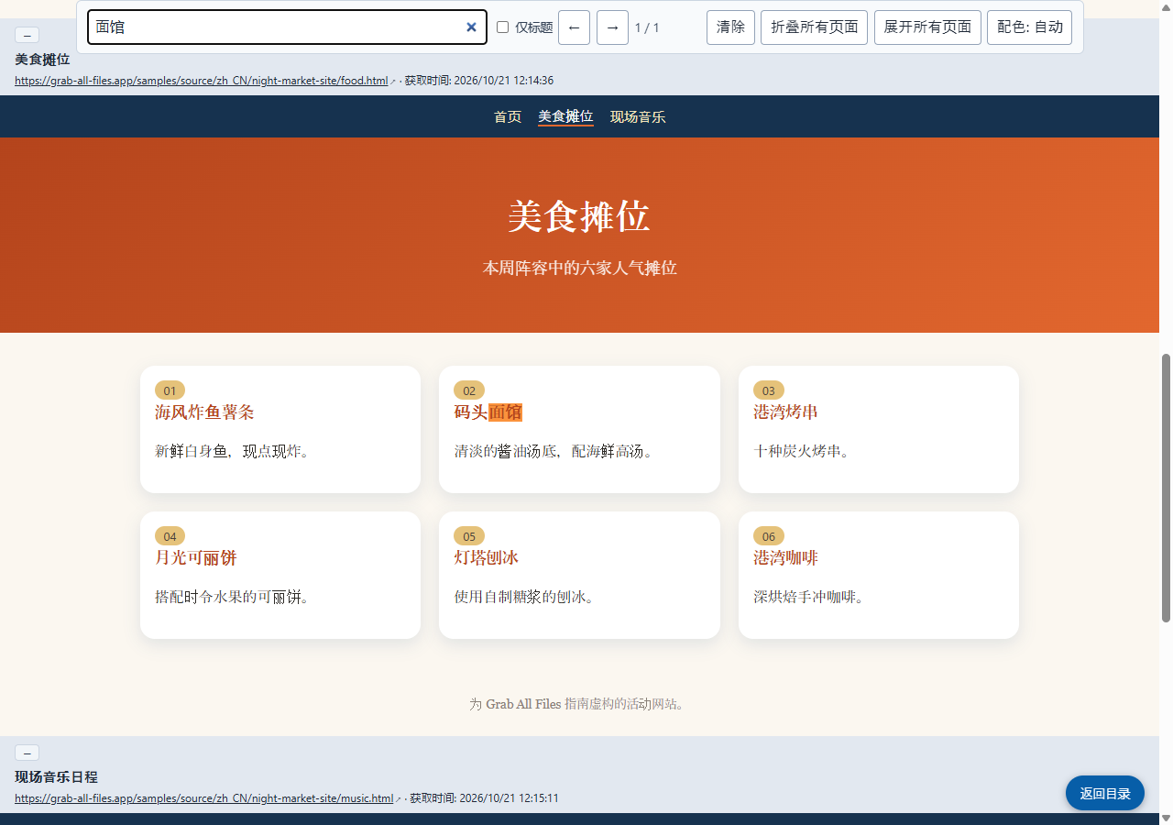This screenshot has width=1173, height=825.
Task: Click the highlighted 码头面馆 stall title
Action: 488,412
